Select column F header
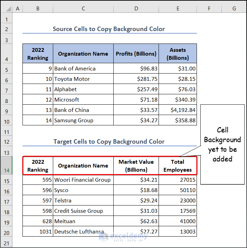Screen dimensions: 247x248 pos(209,9)
